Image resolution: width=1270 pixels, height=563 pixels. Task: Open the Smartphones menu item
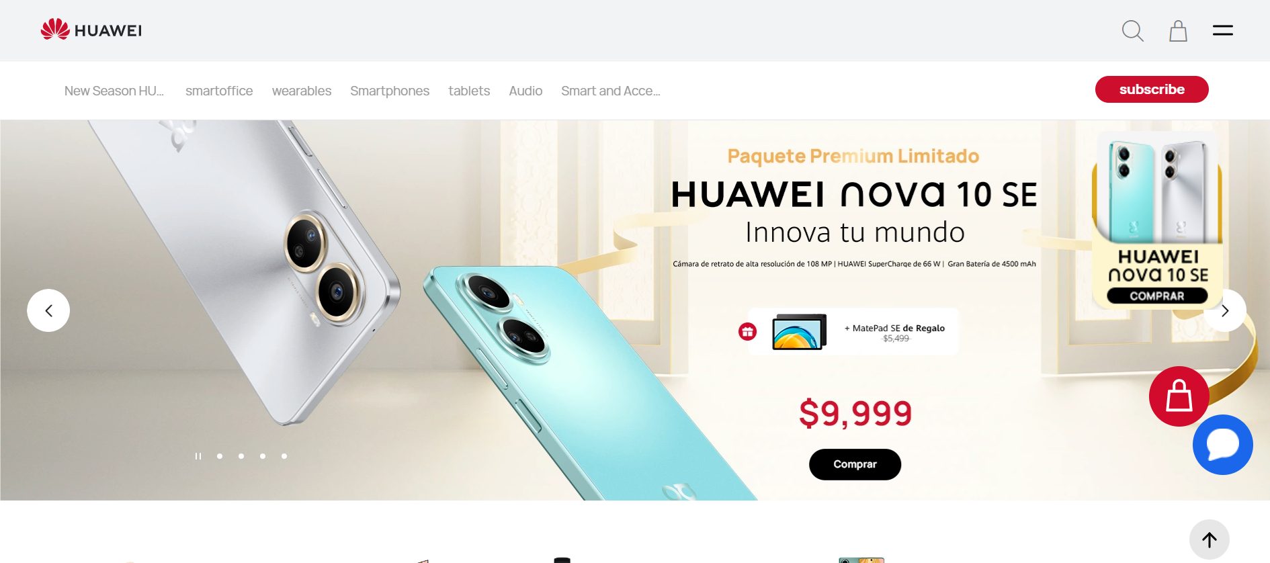(390, 91)
